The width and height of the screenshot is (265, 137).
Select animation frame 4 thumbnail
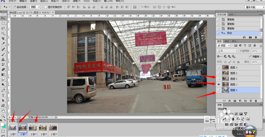tap(43, 128)
